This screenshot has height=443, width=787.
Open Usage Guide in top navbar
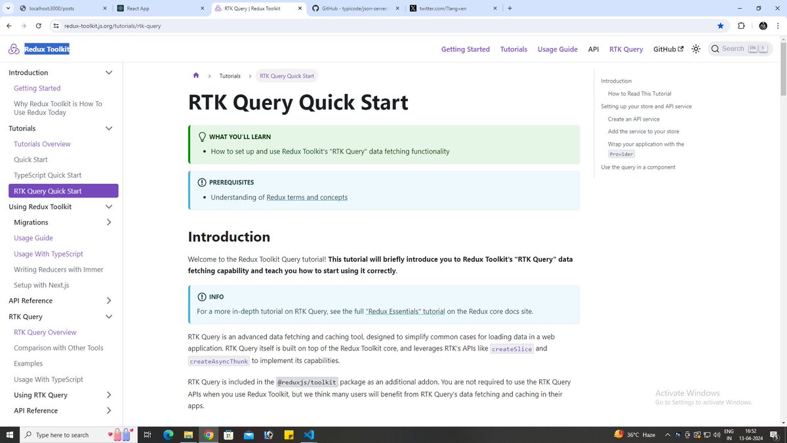(557, 49)
